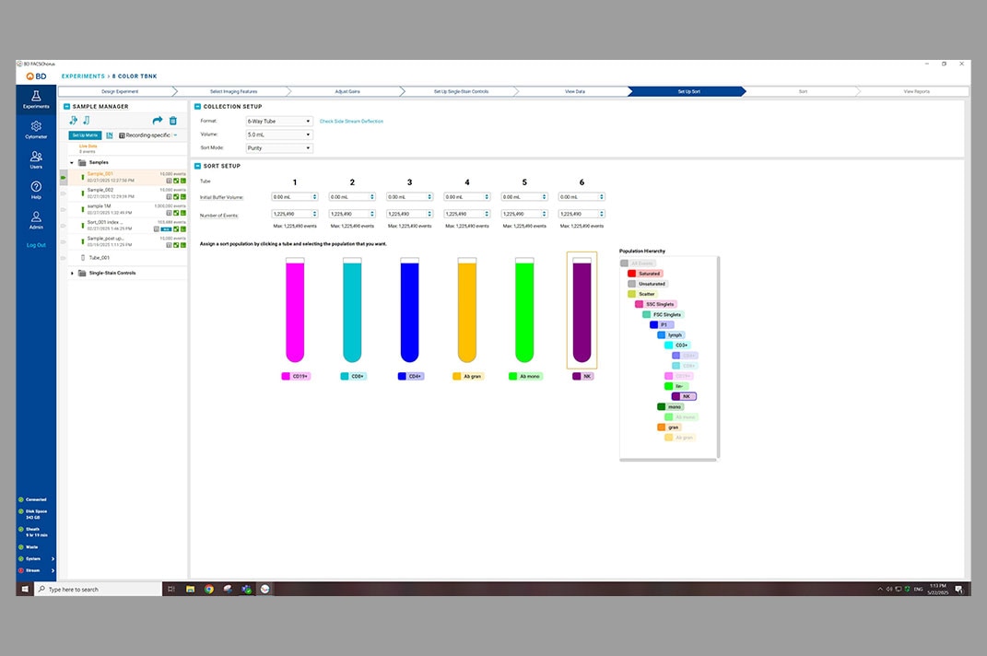Viewport: 987px width, 656px height.
Task: Open Google Chrome from the taskbar
Action: click(209, 590)
